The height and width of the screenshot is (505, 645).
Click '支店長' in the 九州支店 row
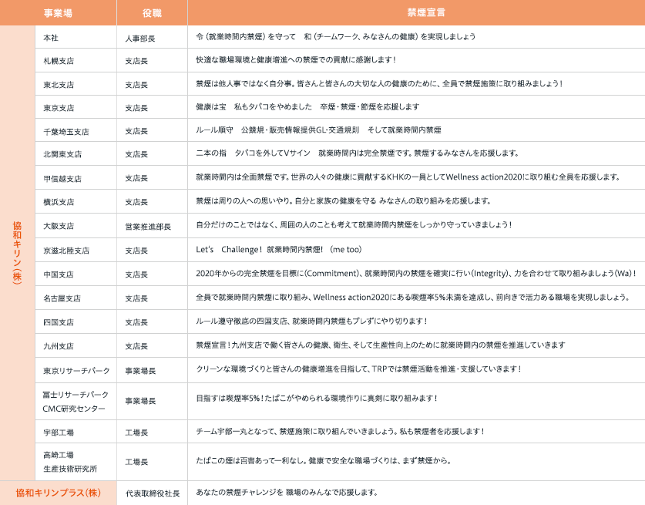tap(136, 346)
